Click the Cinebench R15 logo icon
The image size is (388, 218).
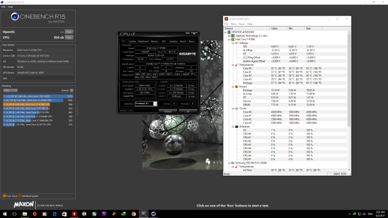pos(15,16)
